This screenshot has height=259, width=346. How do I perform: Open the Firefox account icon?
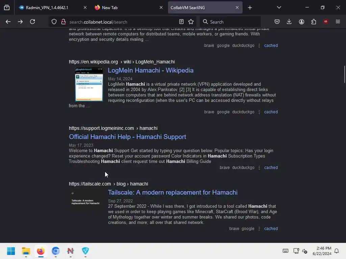302,22
